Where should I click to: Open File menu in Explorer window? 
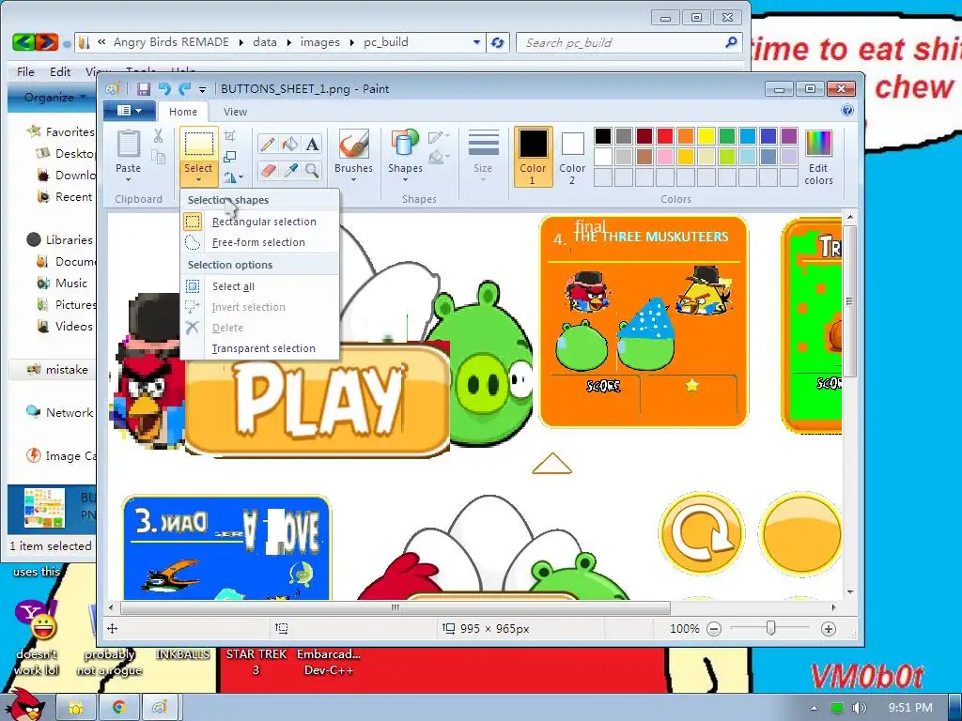coord(25,71)
